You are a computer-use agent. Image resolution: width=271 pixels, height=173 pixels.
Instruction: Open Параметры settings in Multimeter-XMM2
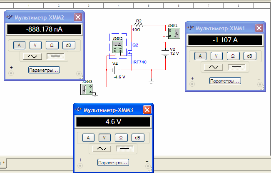point(44,70)
